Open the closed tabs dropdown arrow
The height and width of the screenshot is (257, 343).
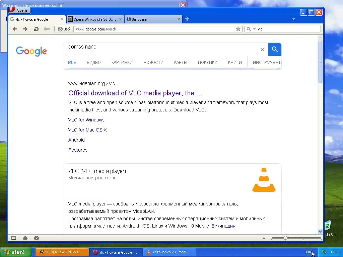click(x=293, y=19)
